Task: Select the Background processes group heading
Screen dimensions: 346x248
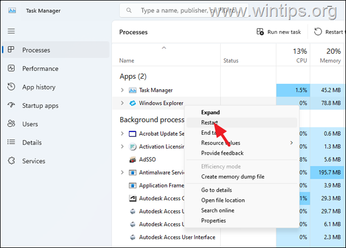Action: tap(152, 120)
